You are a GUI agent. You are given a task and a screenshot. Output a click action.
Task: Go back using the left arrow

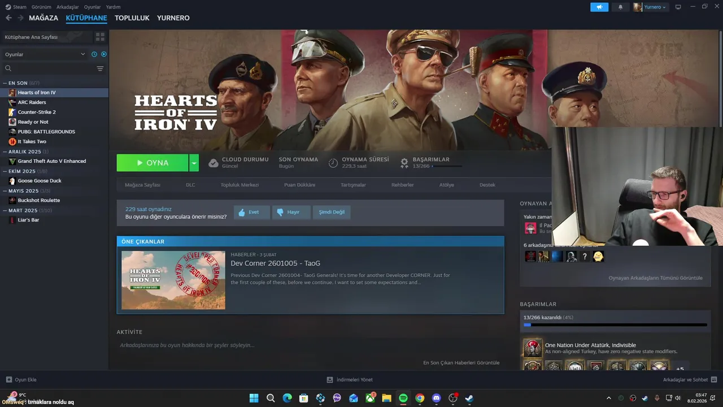tap(8, 18)
